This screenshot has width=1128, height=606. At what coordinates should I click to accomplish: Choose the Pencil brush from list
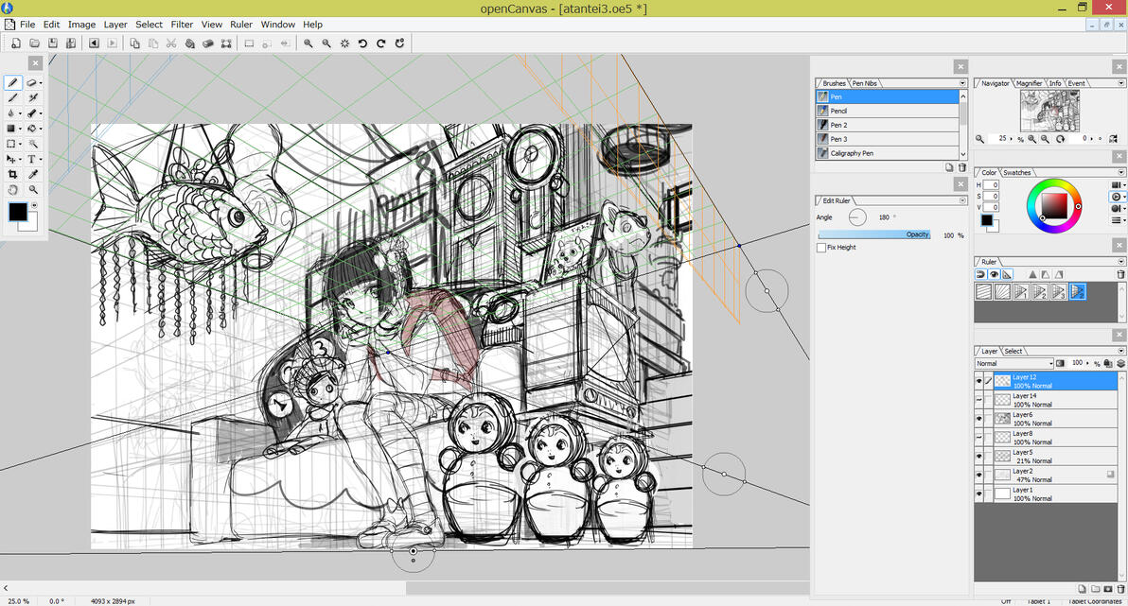click(x=838, y=111)
